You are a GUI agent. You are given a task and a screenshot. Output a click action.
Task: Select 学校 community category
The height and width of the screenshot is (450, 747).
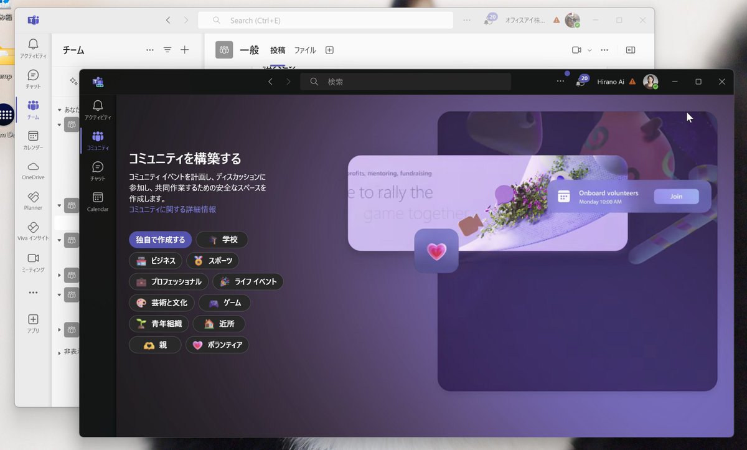point(222,240)
